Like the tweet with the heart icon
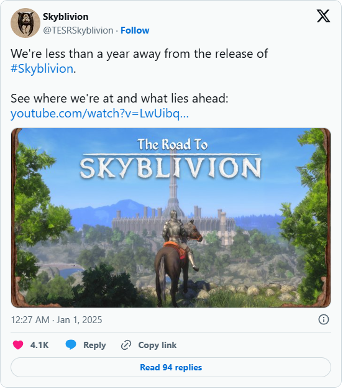The height and width of the screenshot is (389, 343). click(18, 346)
